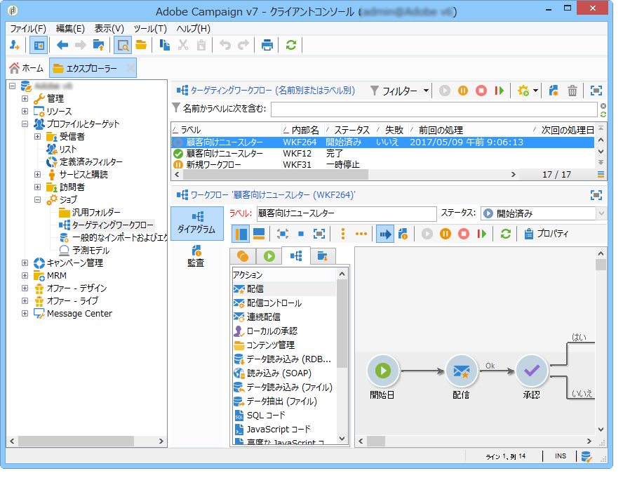Open the 表示(V) menu
623x478 pixels.
click(x=111, y=29)
